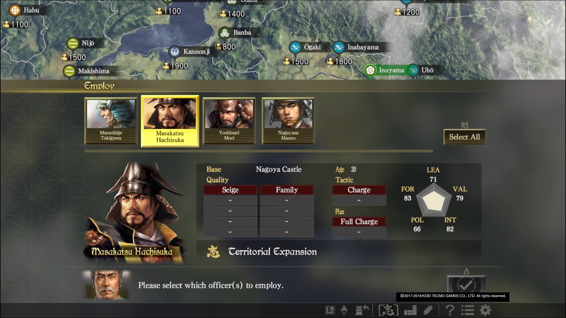
Task: Toggle selection of Nagayasu Maeno portrait
Action: [288, 121]
